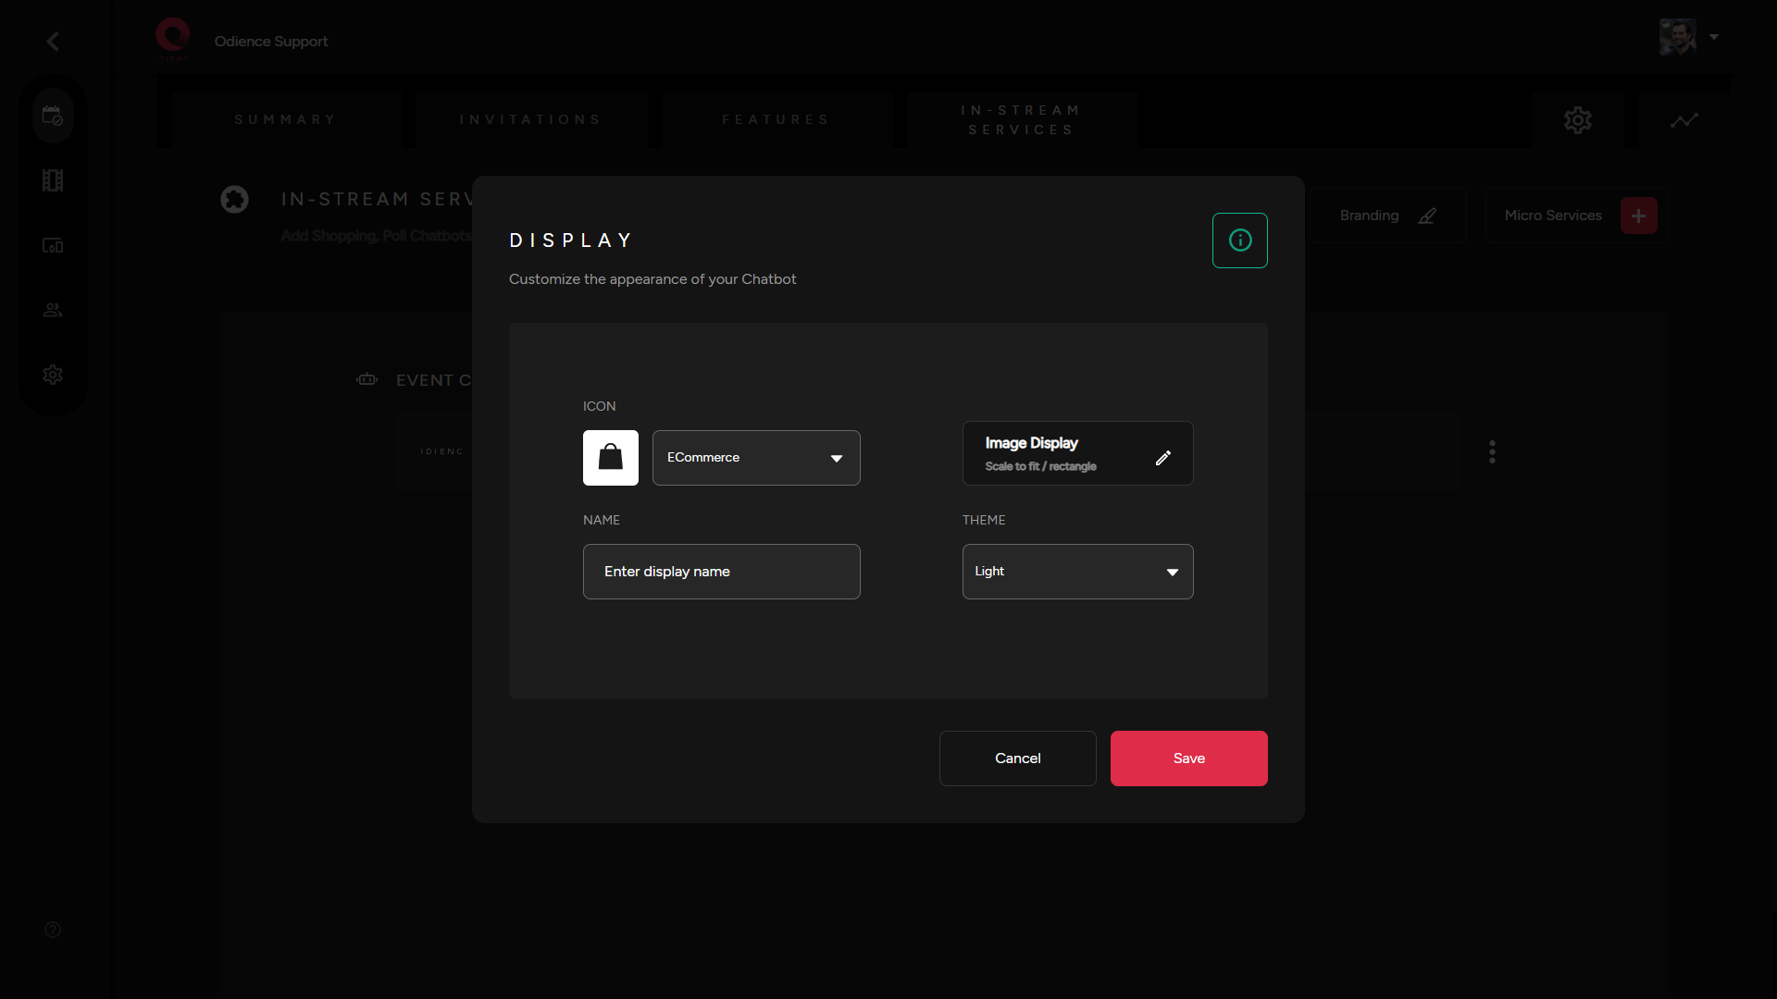Open the devices sidebar icon
Screen dimensions: 1777x999
pos(53,245)
